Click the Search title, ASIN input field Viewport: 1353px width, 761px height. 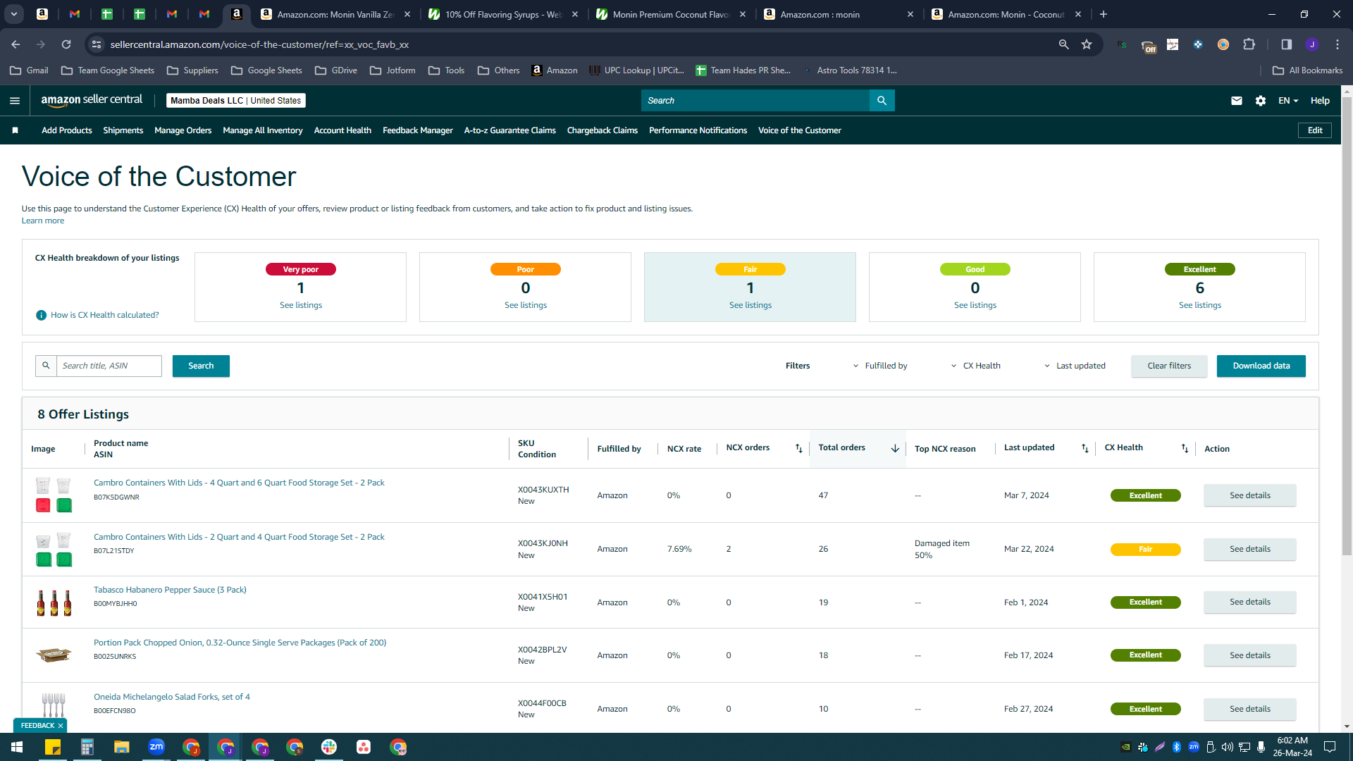tap(109, 366)
